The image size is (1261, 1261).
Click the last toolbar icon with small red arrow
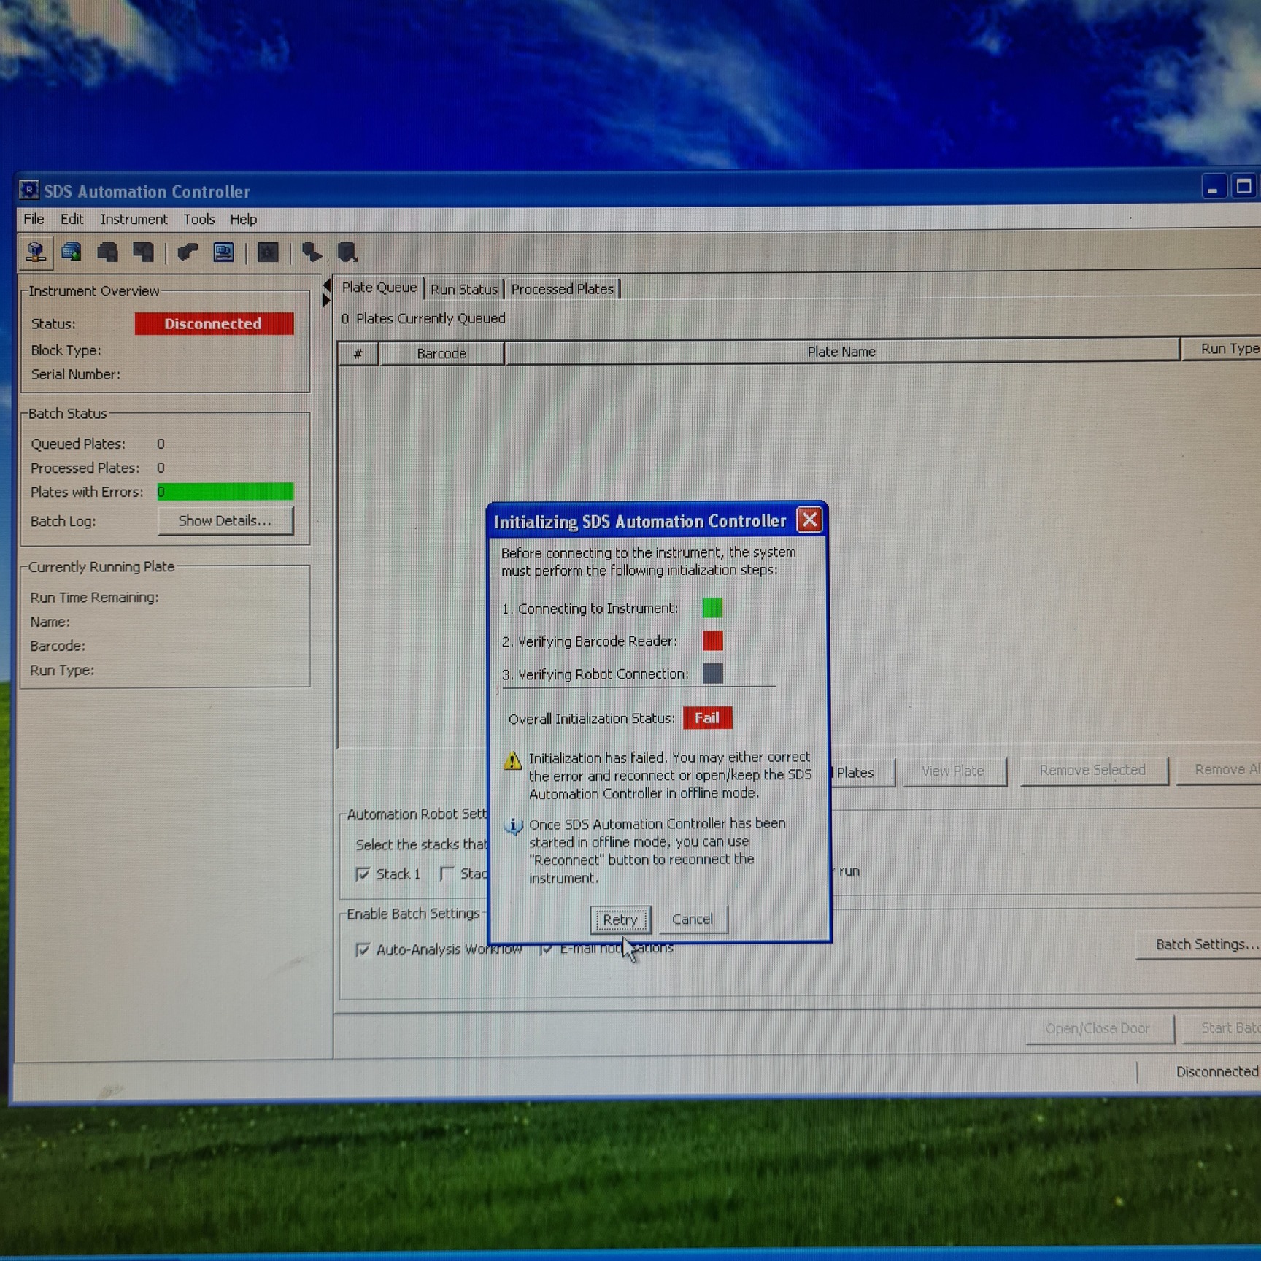[x=347, y=252]
